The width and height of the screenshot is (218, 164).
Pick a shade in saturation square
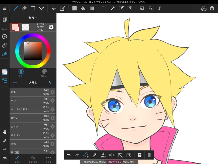pos(33,51)
